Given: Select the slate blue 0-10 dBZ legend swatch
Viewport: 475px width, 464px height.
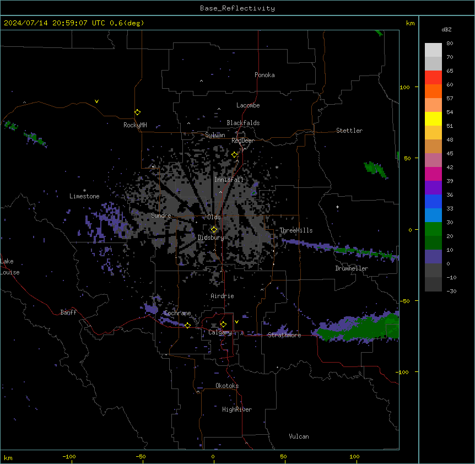Looking at the screenshot, I should (433, 257).
